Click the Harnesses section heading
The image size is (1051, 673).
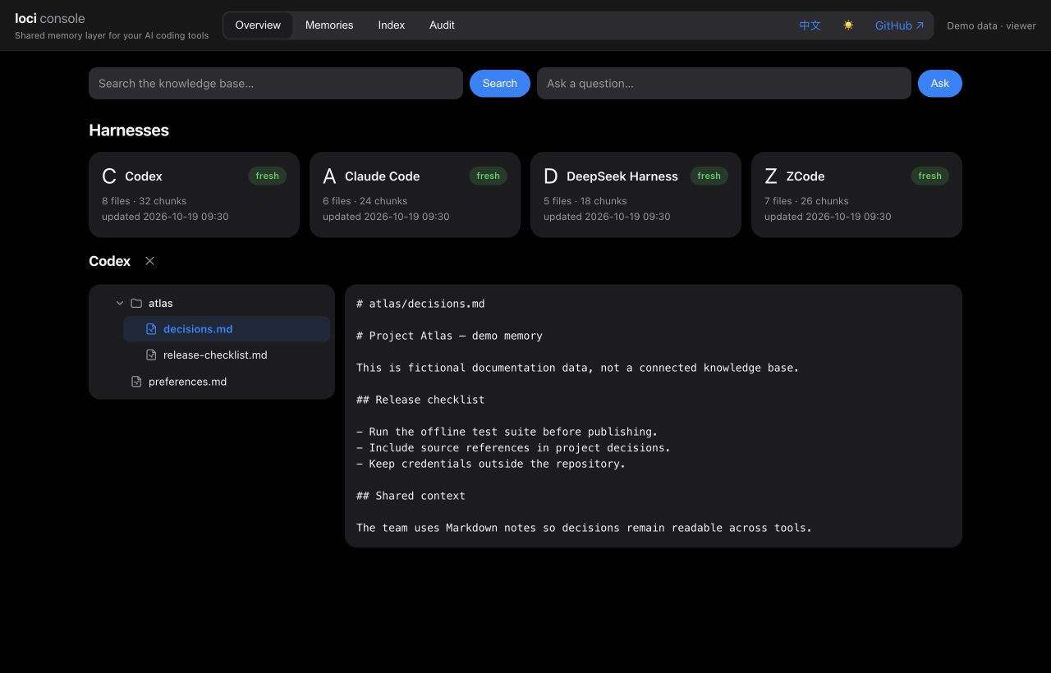pos(129,130)
